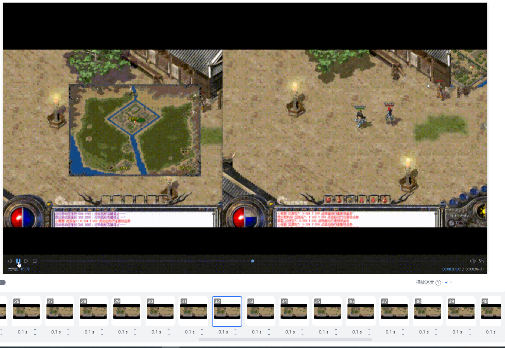505x348 pixels.
Task: Adjust the playback speed slider
Action: pos(449,282)
